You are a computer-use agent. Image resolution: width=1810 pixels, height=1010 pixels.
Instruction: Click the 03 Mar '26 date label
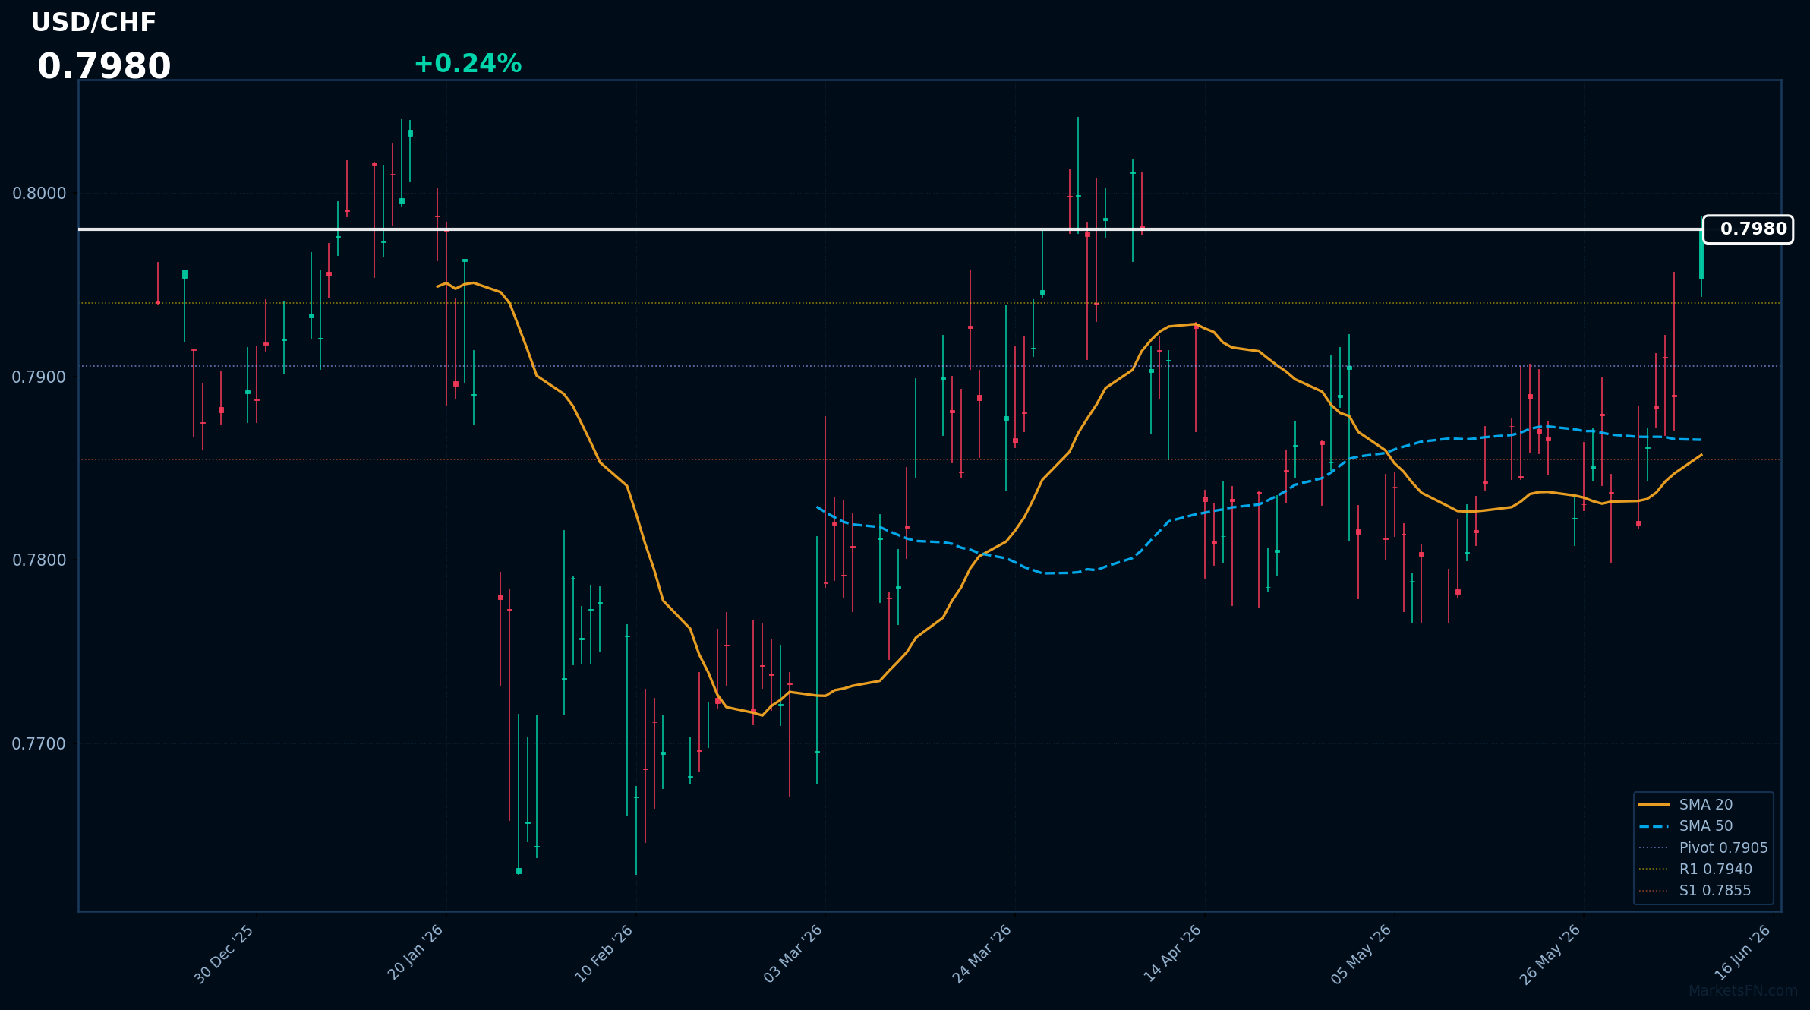[x=793, y=955]
